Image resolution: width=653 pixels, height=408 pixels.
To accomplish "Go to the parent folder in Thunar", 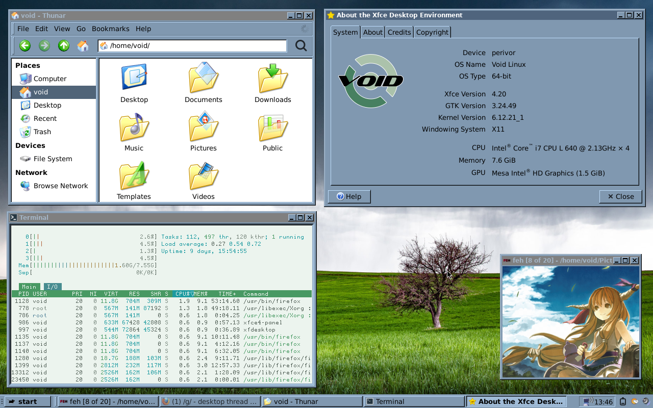I will point(64,46).
